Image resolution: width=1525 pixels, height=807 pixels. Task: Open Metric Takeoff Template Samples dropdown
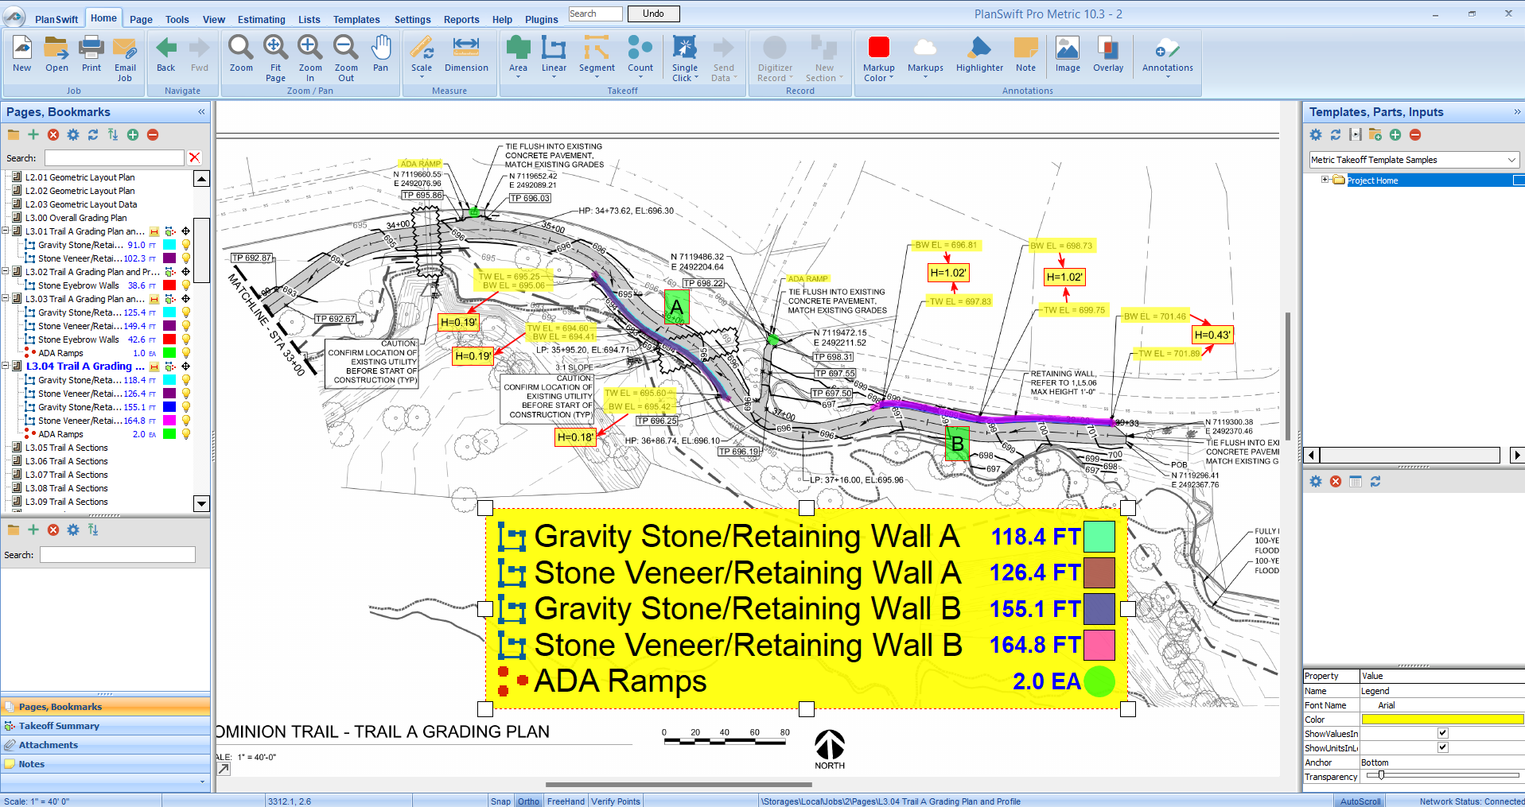(1511, 160)
